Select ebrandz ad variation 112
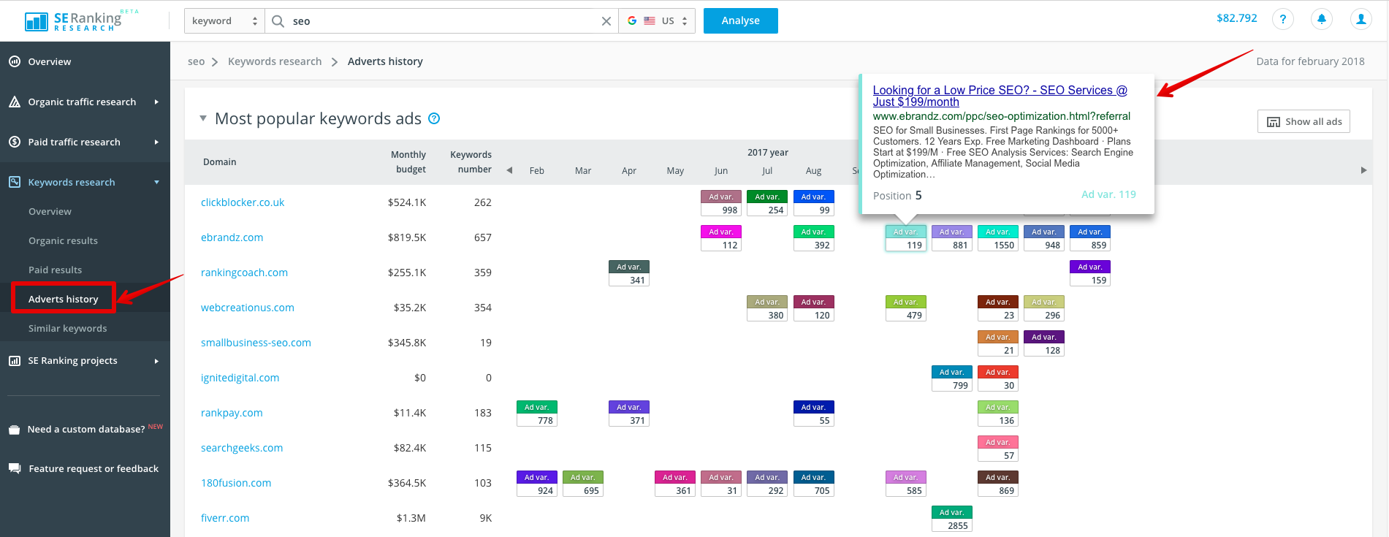This screenshot has width=1389, height=537. point(721,238)
